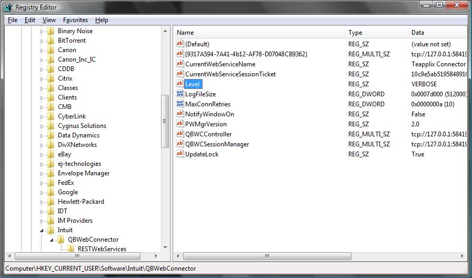This screenshot has width=472, height=278.
Task: Click the LogFileSize value name
Action: (200, 94)
